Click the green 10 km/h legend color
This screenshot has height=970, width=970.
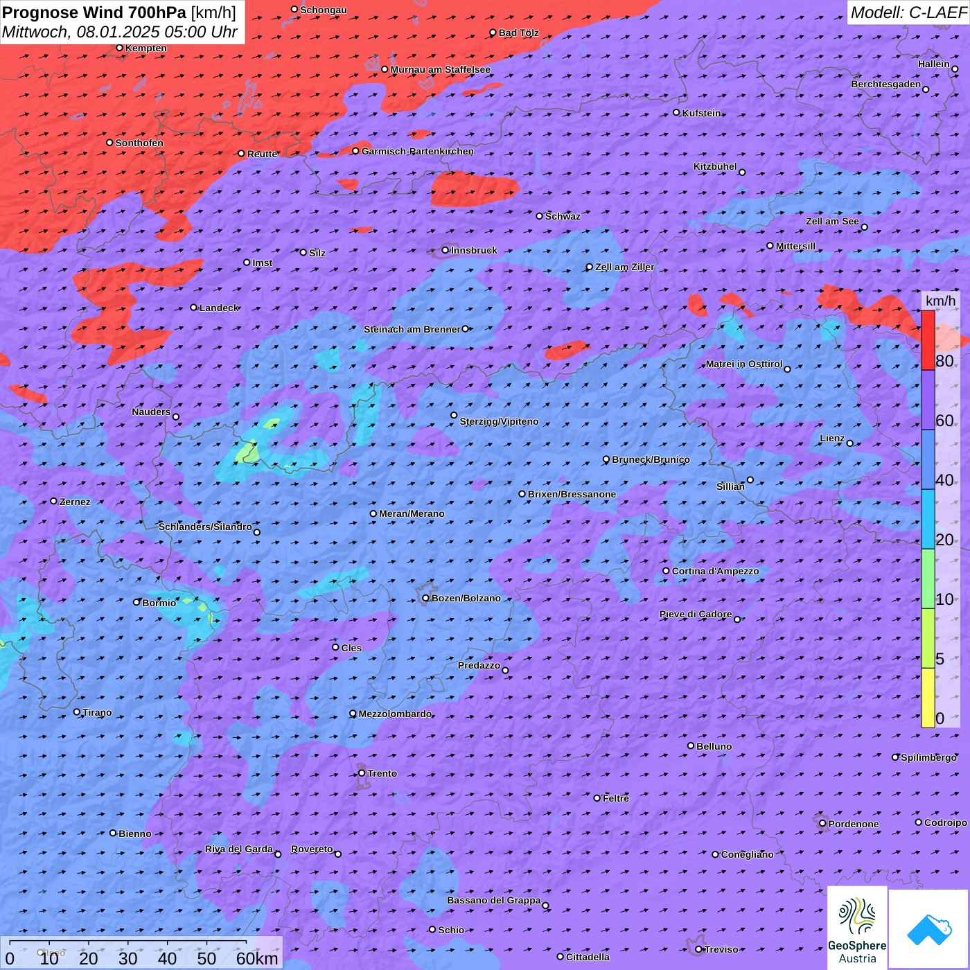click(x=928, y=579)
